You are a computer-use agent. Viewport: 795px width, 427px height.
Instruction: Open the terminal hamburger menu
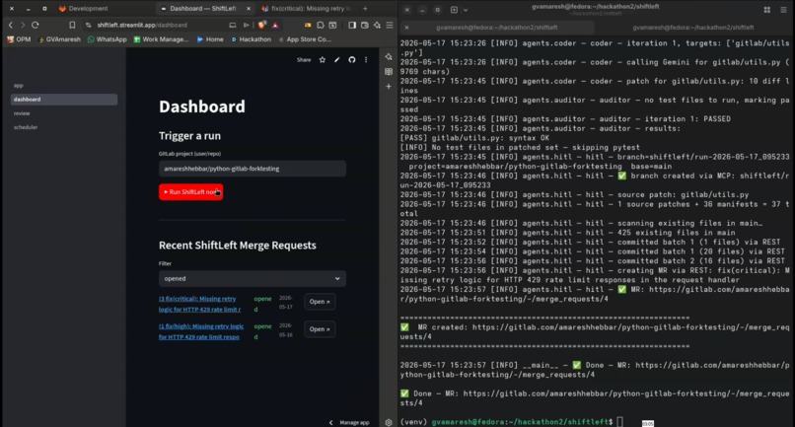coord(783,10)
